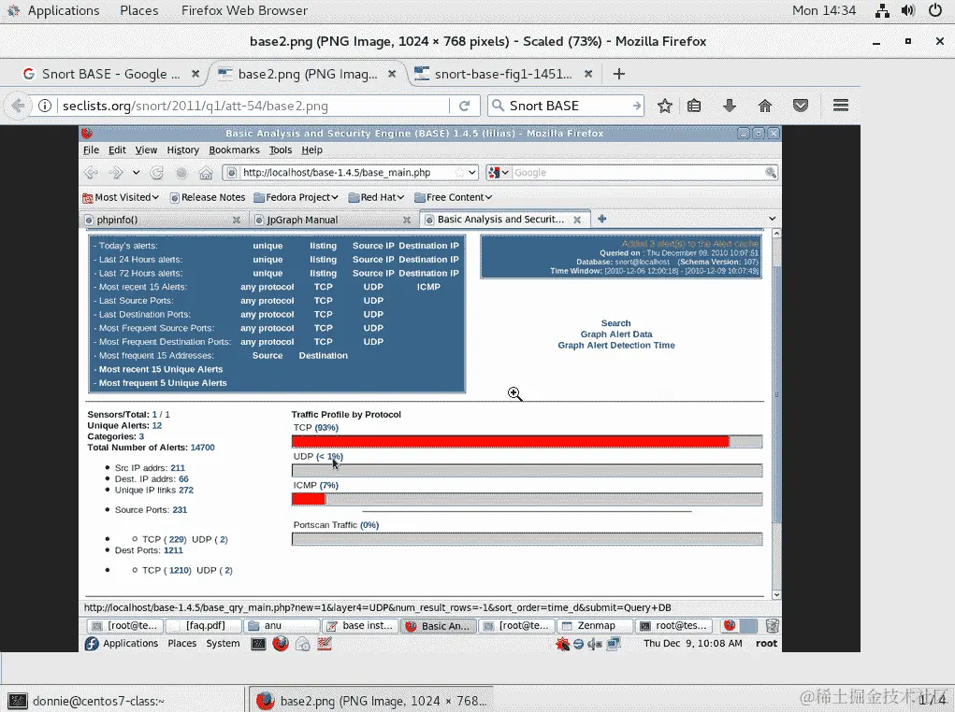Expand the Most Visited bookmarks dropdown
Viewport: 955px width, 712px height.
[x=122, y=197]
